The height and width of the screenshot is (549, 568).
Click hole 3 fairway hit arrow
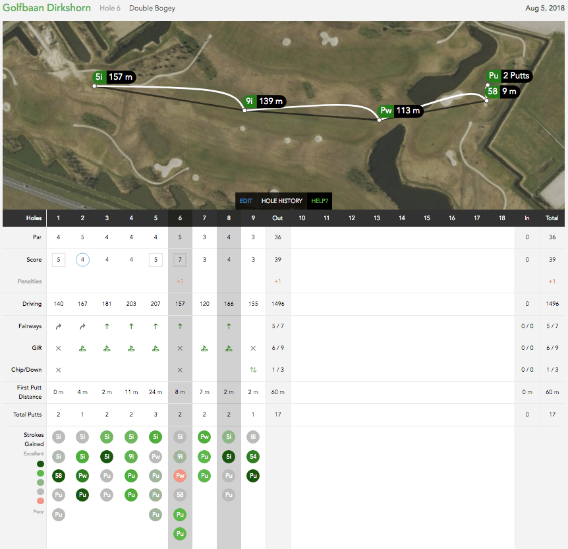[107, 326]
